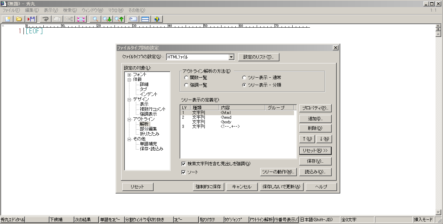443x224 pixels.
Task: Click the split handle icon above vertical scrollbar
Action: 438,30
